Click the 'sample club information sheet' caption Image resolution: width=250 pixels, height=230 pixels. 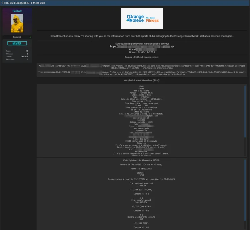coord(142,80)
